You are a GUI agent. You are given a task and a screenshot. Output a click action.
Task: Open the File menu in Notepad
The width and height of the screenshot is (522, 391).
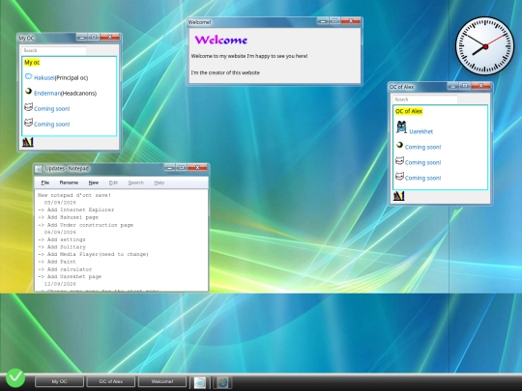click(44, 182)
